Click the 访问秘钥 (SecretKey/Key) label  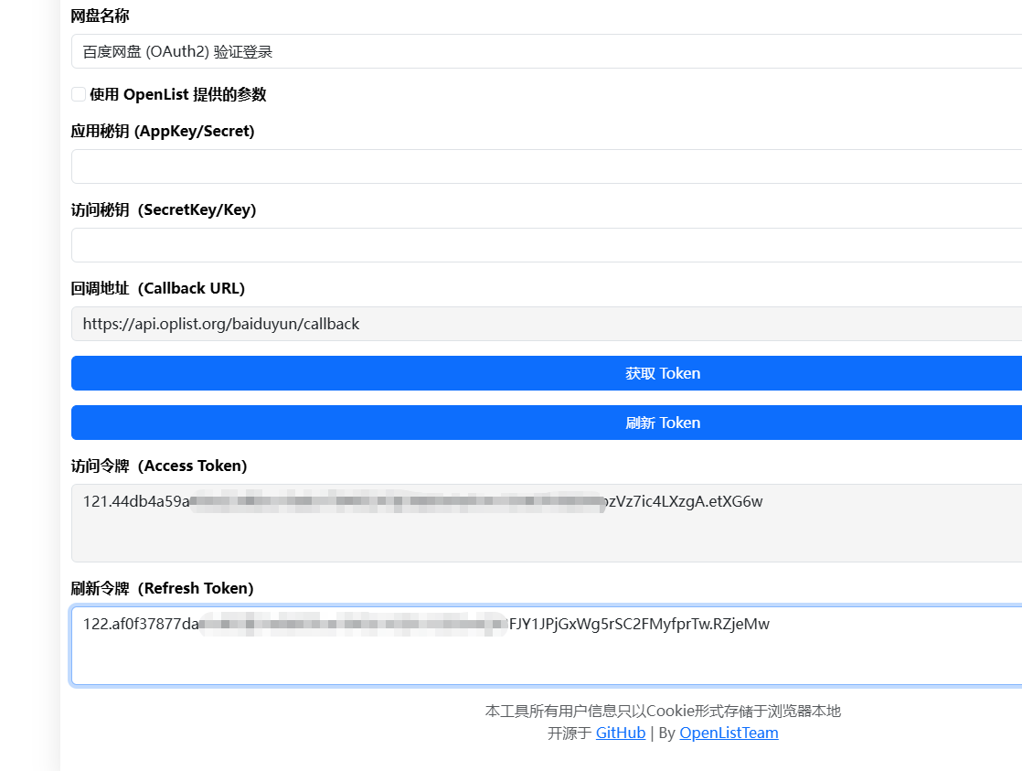click(x=163, y=210)
